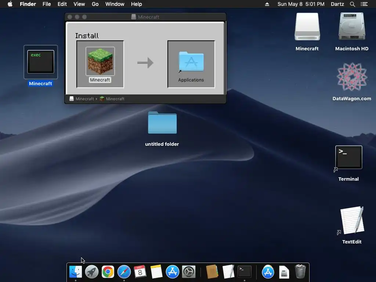Click the Minecraft label under the grass block
The height and width of the screenshot is (282, 376).
tap(100, 80)
